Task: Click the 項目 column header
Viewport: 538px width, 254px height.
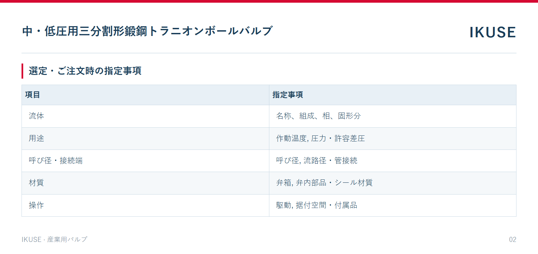Action: click(145, 95)
